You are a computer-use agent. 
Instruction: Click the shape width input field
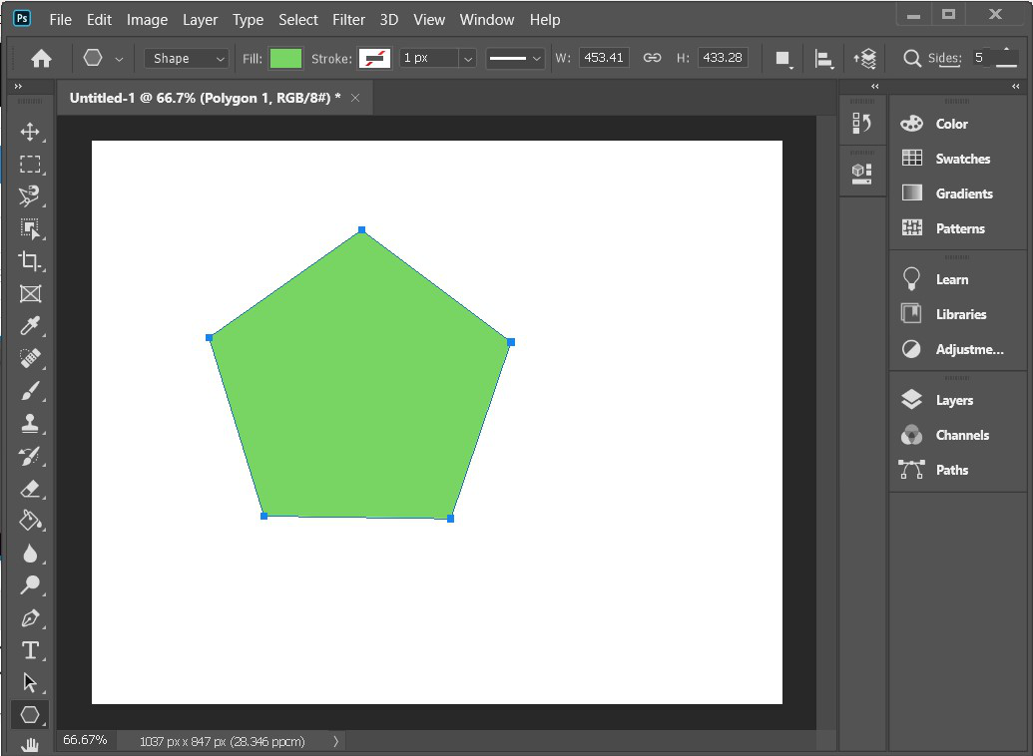(x=604, y=58)
